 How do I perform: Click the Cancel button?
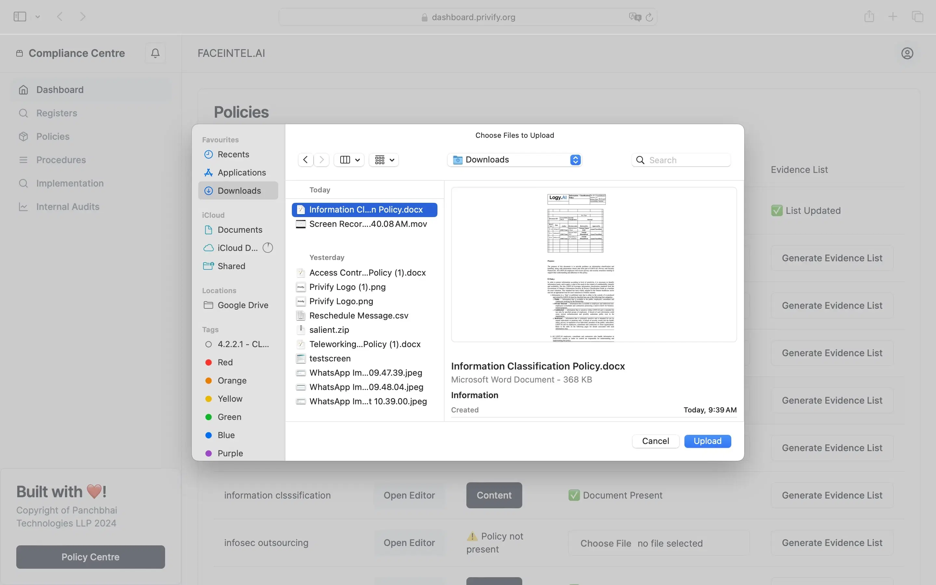(x=656, y=441)
